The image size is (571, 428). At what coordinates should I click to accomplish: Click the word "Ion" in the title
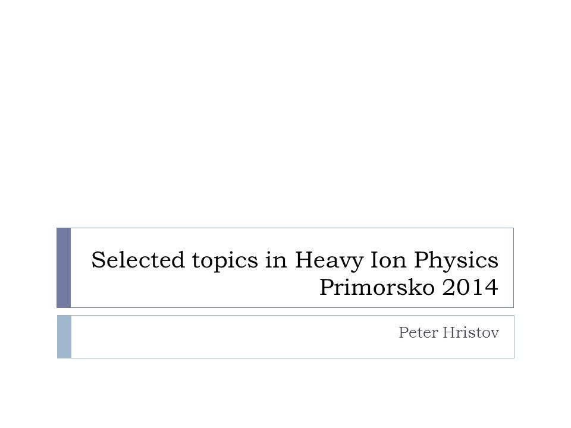coord(388,260)
